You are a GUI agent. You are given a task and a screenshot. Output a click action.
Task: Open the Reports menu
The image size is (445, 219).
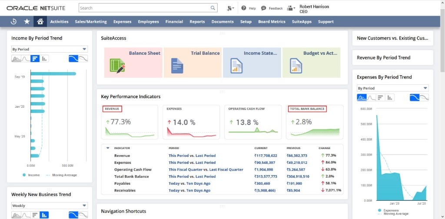[x=197, y=22]
